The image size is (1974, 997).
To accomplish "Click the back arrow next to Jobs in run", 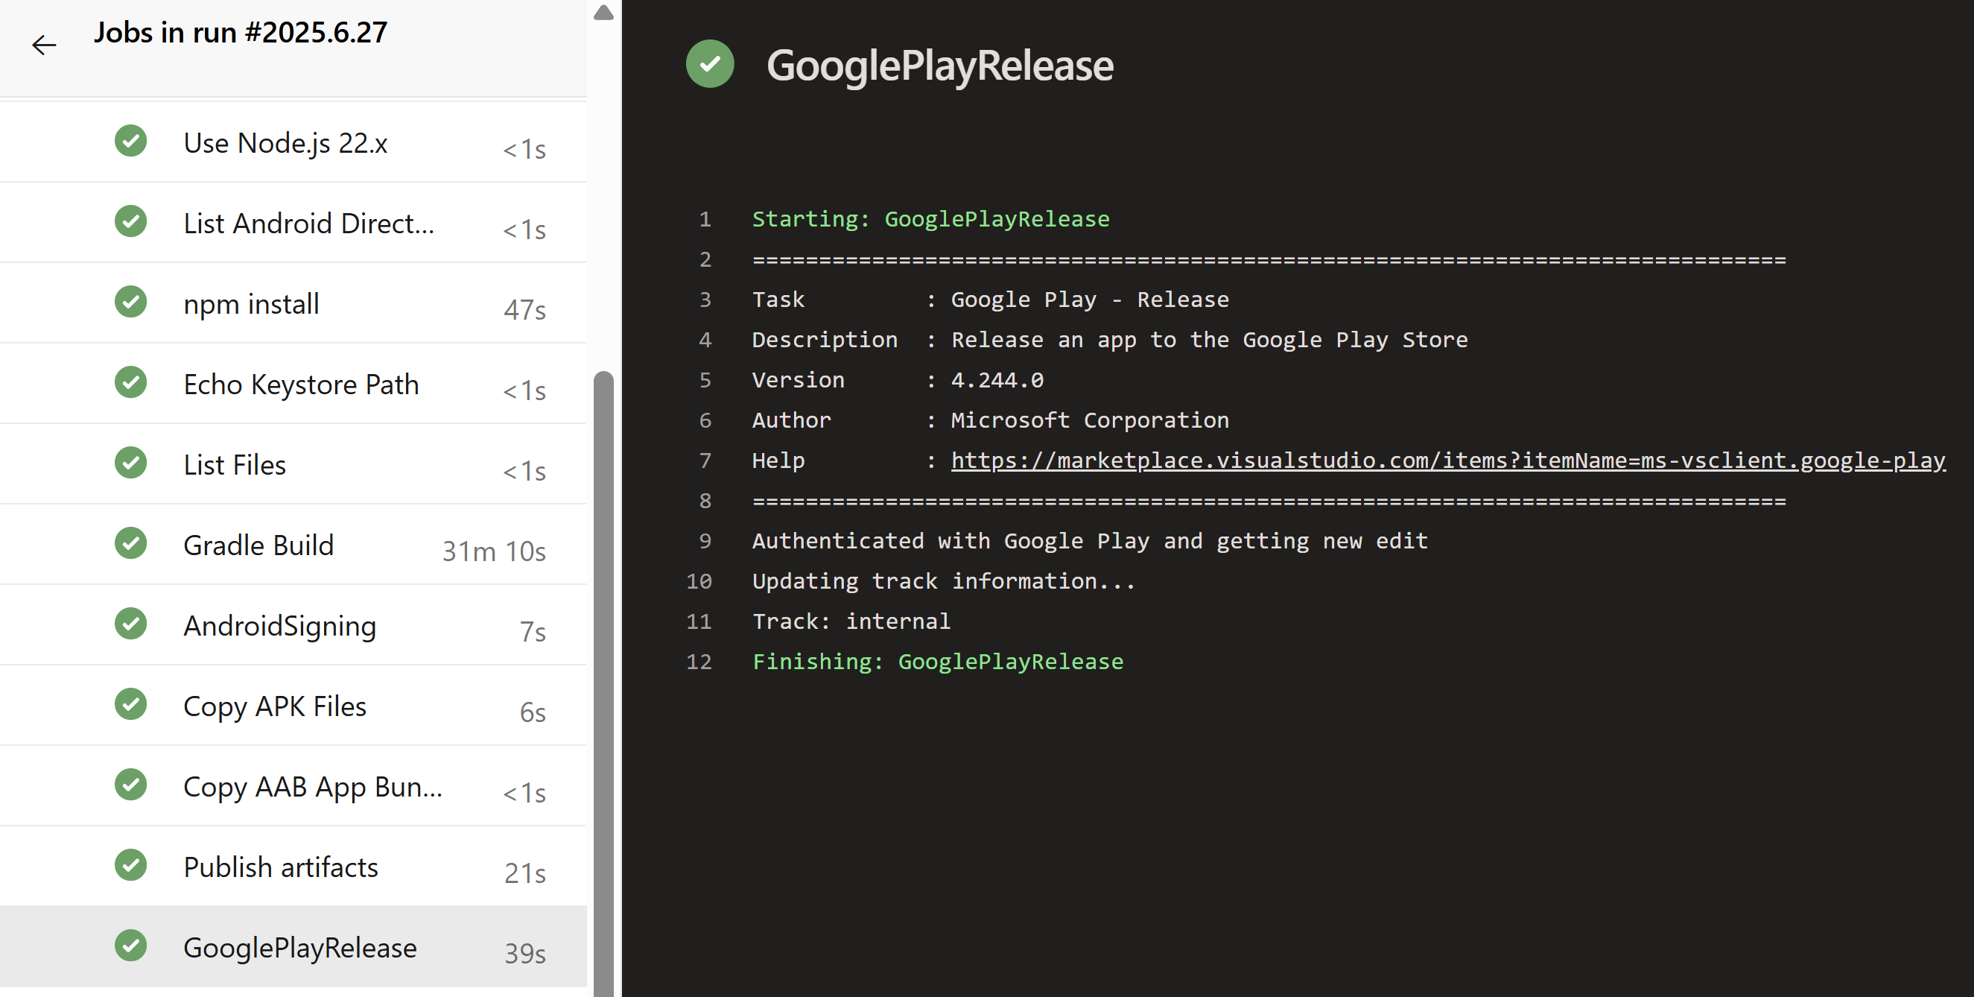I will (x=44, y=45).
